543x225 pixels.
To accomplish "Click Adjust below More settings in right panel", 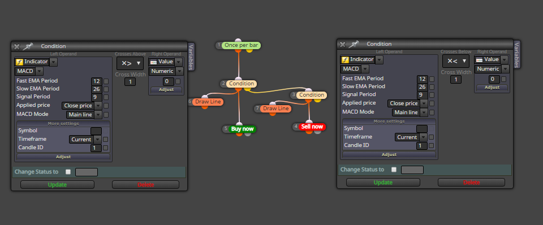I will 389,155.
